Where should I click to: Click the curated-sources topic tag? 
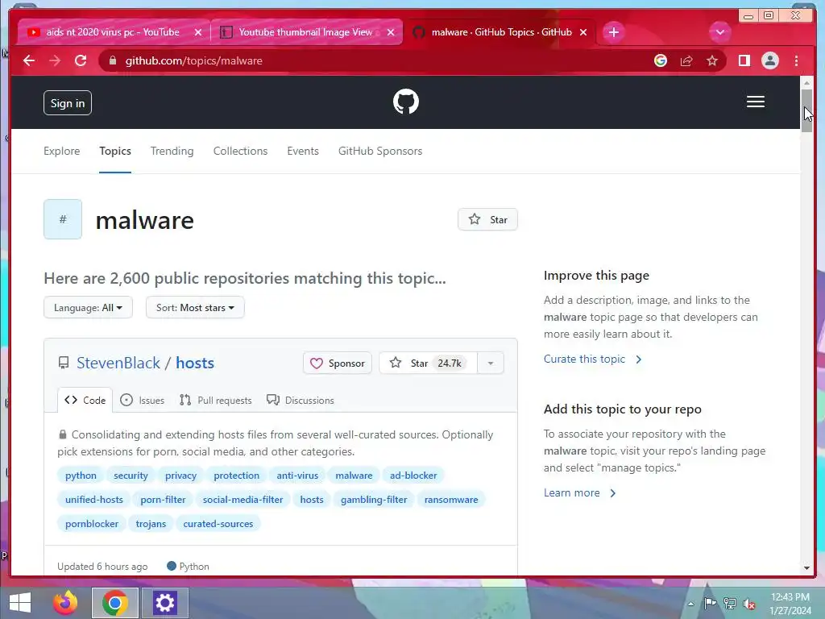pos(218,524)
